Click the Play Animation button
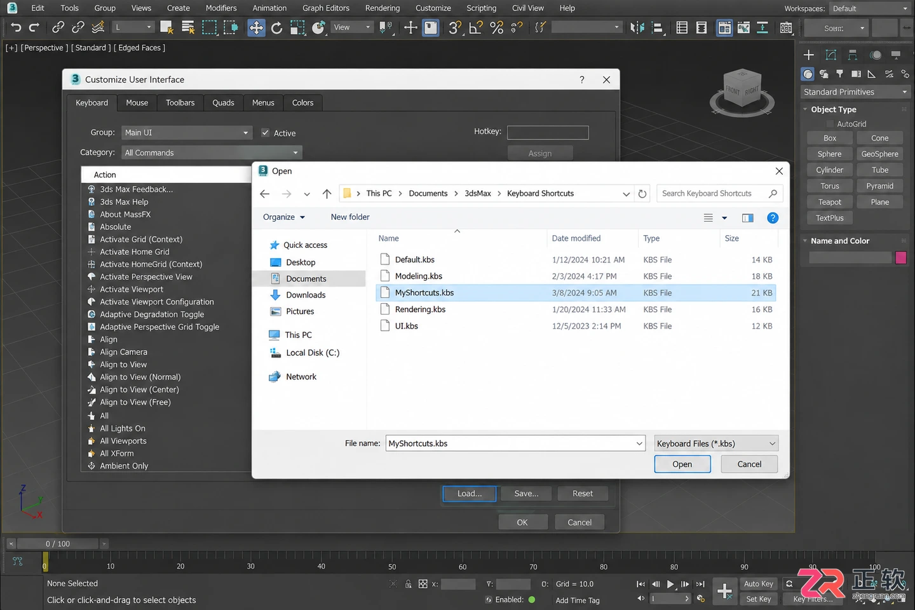The width and height of the screenshot is (915, 610). (670, 584)
